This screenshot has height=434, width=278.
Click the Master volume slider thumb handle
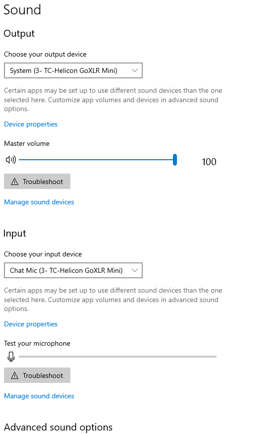175,160
